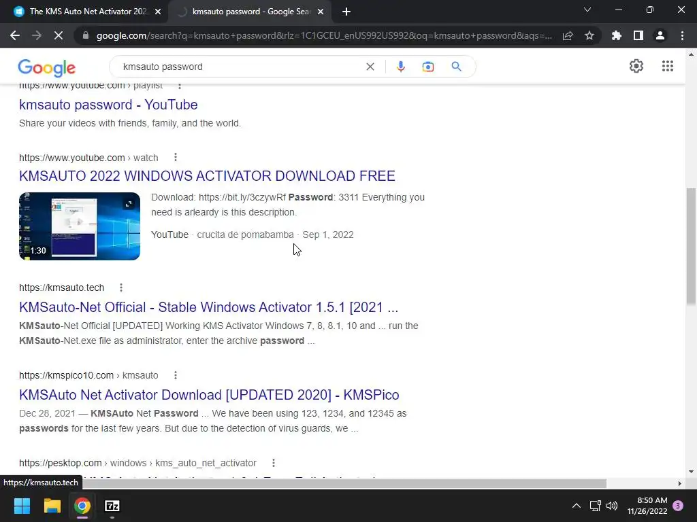Bookmark this page with the star
Screen dimensions: 697x522
coord(589,35)
